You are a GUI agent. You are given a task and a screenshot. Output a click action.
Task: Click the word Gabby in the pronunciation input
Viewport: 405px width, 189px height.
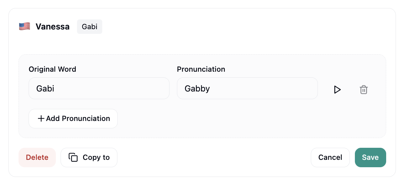point(197,88)
